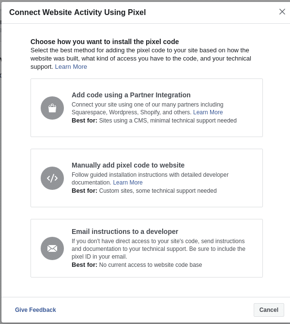Click 'Best for: Custom sites' line
The image size is (290, 324).
(144, 191)
